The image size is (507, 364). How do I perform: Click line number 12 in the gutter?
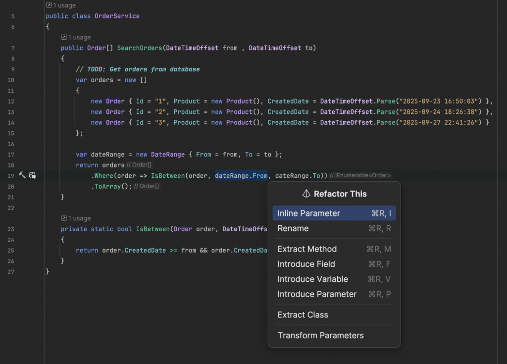coord(11,102)
